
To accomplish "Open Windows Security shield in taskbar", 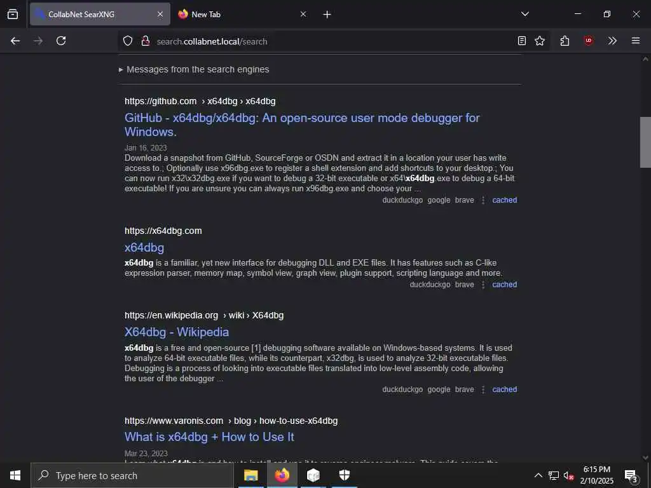I will (344, 475).
